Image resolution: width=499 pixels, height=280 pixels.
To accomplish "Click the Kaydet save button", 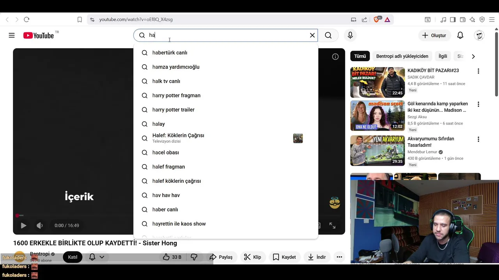I will point(284,257).
